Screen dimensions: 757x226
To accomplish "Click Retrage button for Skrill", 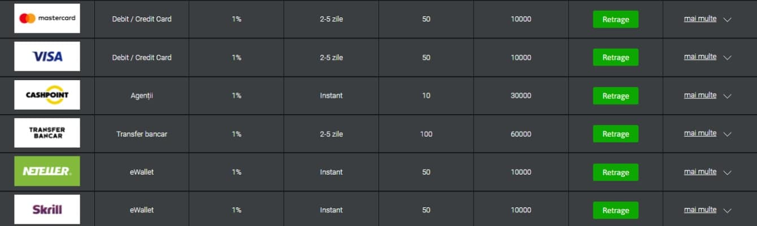I will (616, 210).
